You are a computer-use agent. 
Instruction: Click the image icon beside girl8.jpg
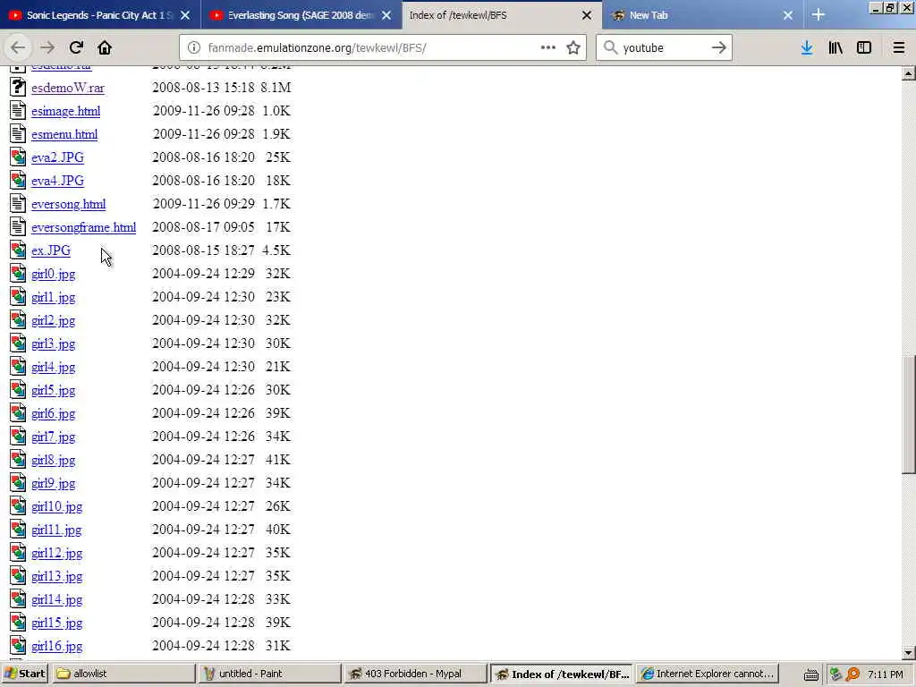click(x=18, y=459)
